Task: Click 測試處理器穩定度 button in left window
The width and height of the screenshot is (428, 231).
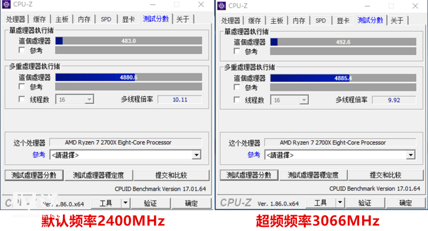Action: [x=99, y=175]
